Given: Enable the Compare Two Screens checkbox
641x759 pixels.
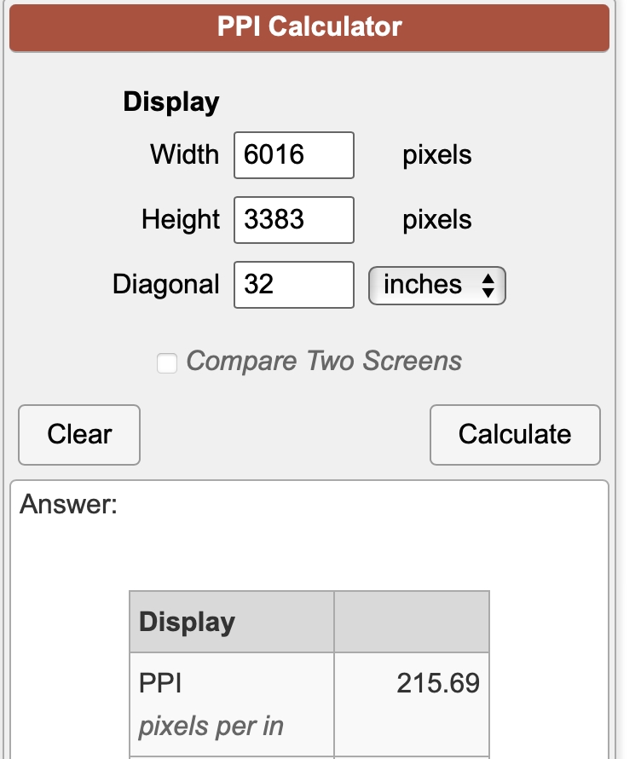Looking at the screenshot, I should pyautogui.click(x=167, y=363).
